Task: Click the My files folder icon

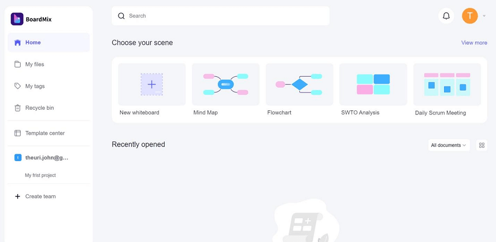Action: (18, 64)
